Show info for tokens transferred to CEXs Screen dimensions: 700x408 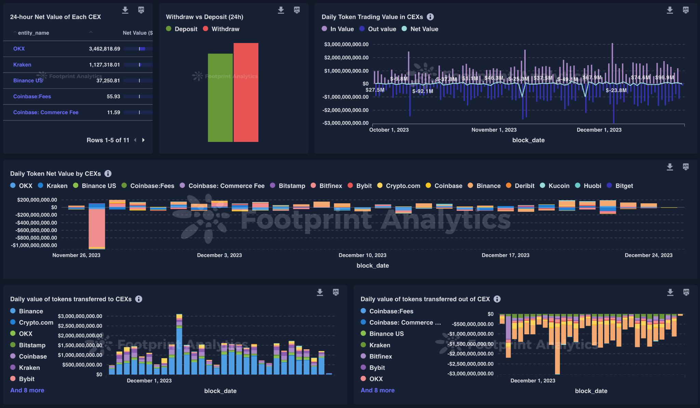[x=139, y=299]
